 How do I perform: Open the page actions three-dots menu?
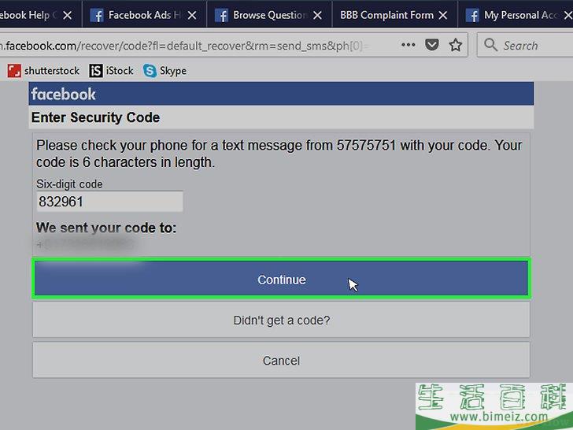[408, 45]
